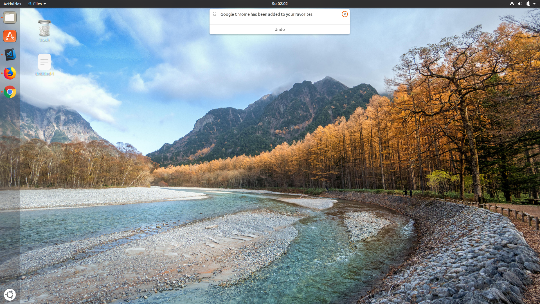The image size is (540, 304).
Task: Open the Files app from the dock
Action: point(10,17)
